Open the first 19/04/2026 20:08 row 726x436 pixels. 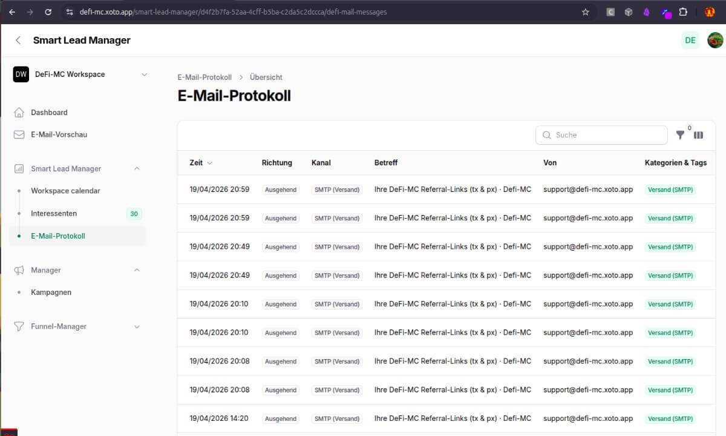point(448,362)
